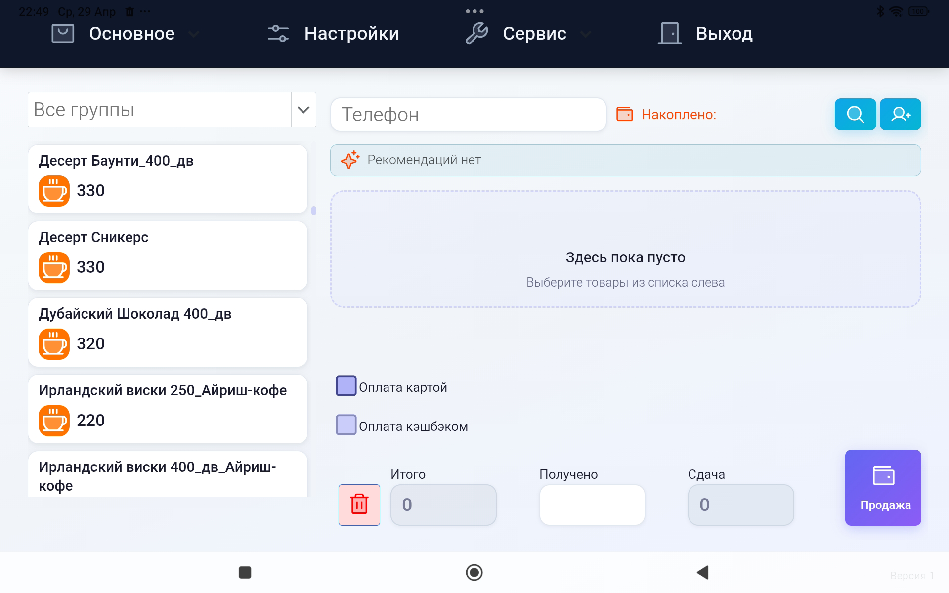Click the Настройки sliders icon

pos(278,34)
